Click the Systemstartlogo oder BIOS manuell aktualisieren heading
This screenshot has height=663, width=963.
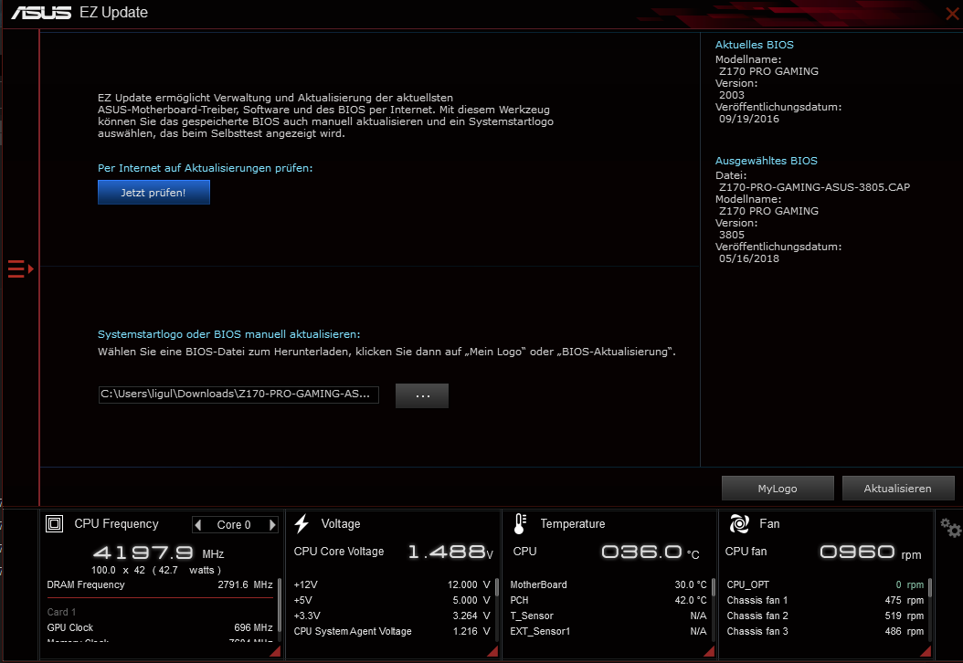pos(229,334)
